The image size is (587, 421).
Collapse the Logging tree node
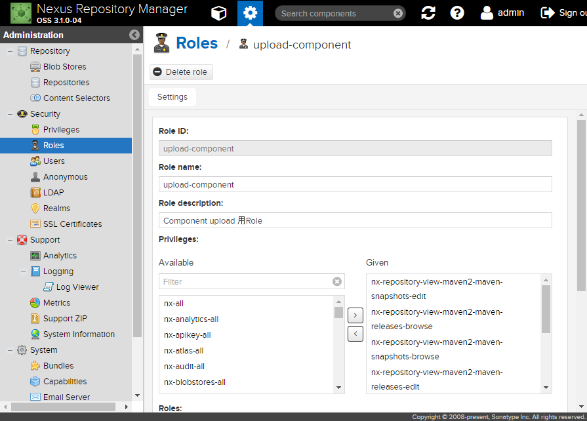click(x=23, y=271)
